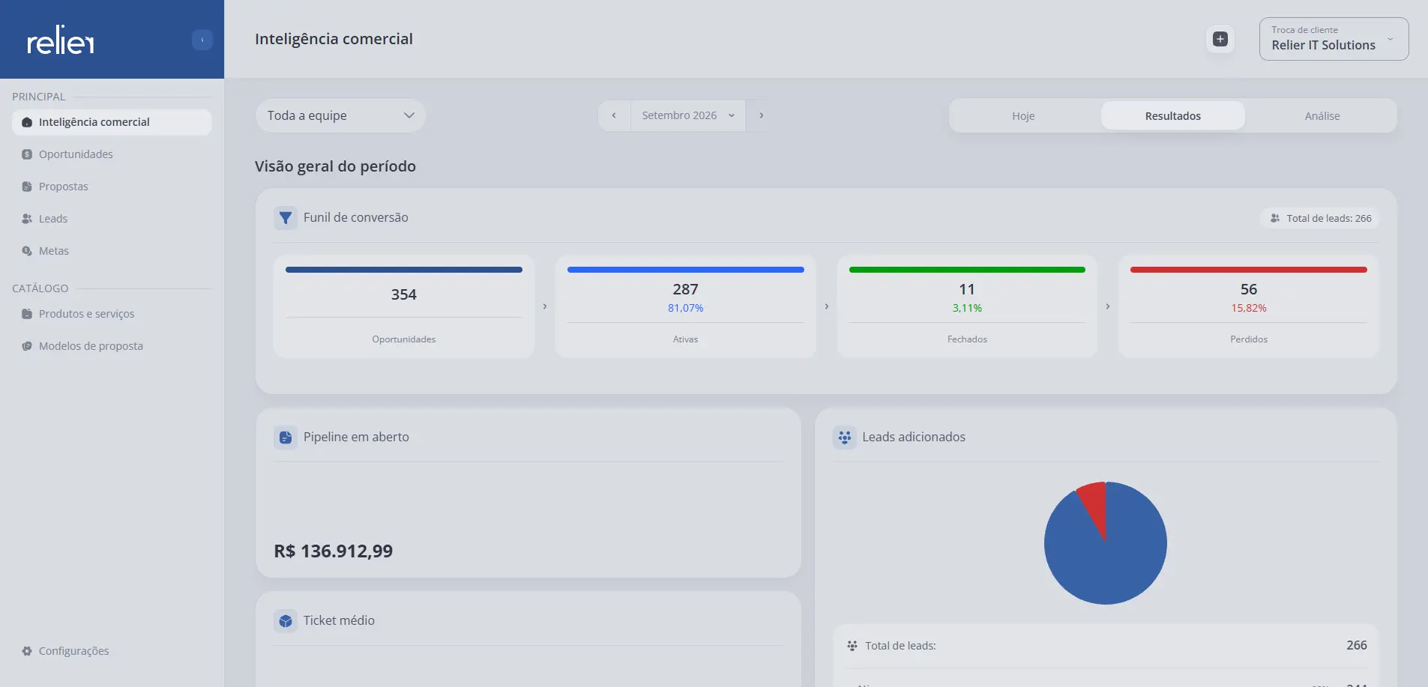1428x687 pixels.
Task: Open Propostas in the sidebar
Action: (112, 187)
